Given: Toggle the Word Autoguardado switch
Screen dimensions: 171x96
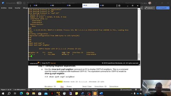Looking at the screenshot, I should click(x=19, y=3).
